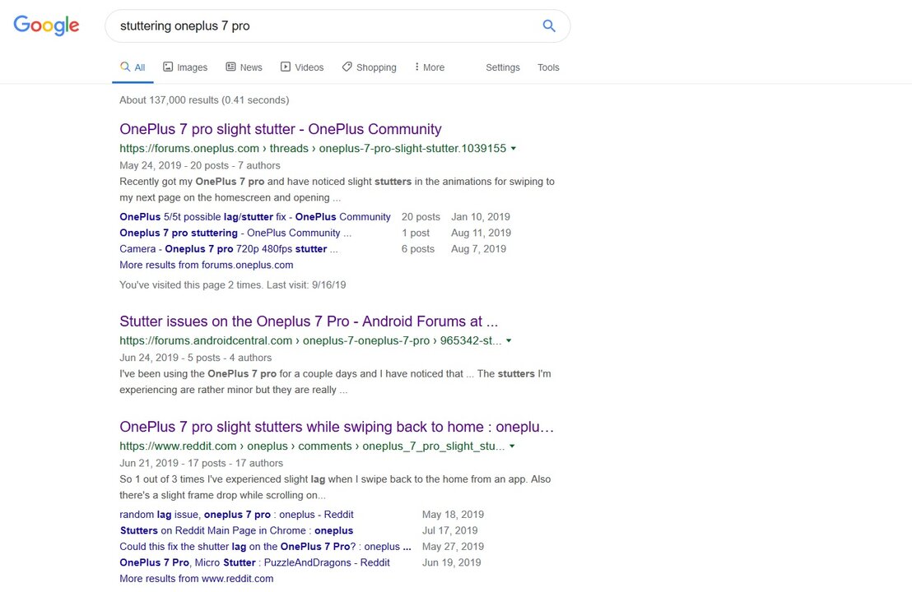
Task: Open 'Stutters on Reddit Main Page in Chrome' link
Action: 236,530
